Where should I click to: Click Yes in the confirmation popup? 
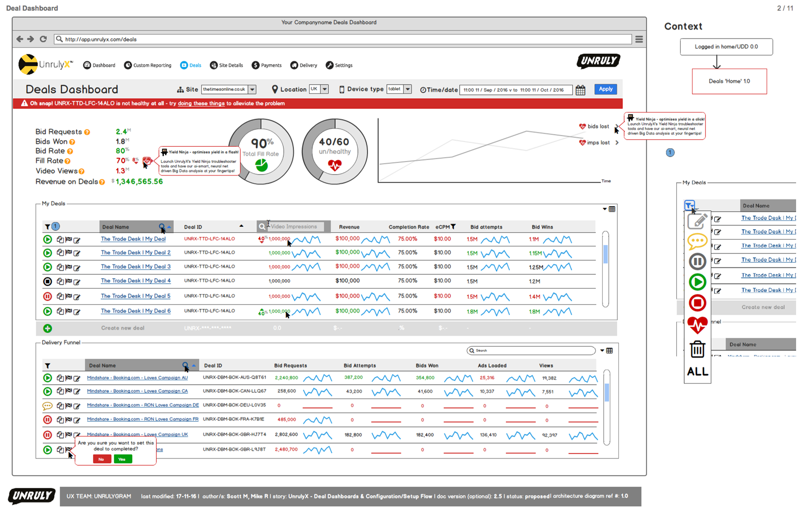click(122, 459)
